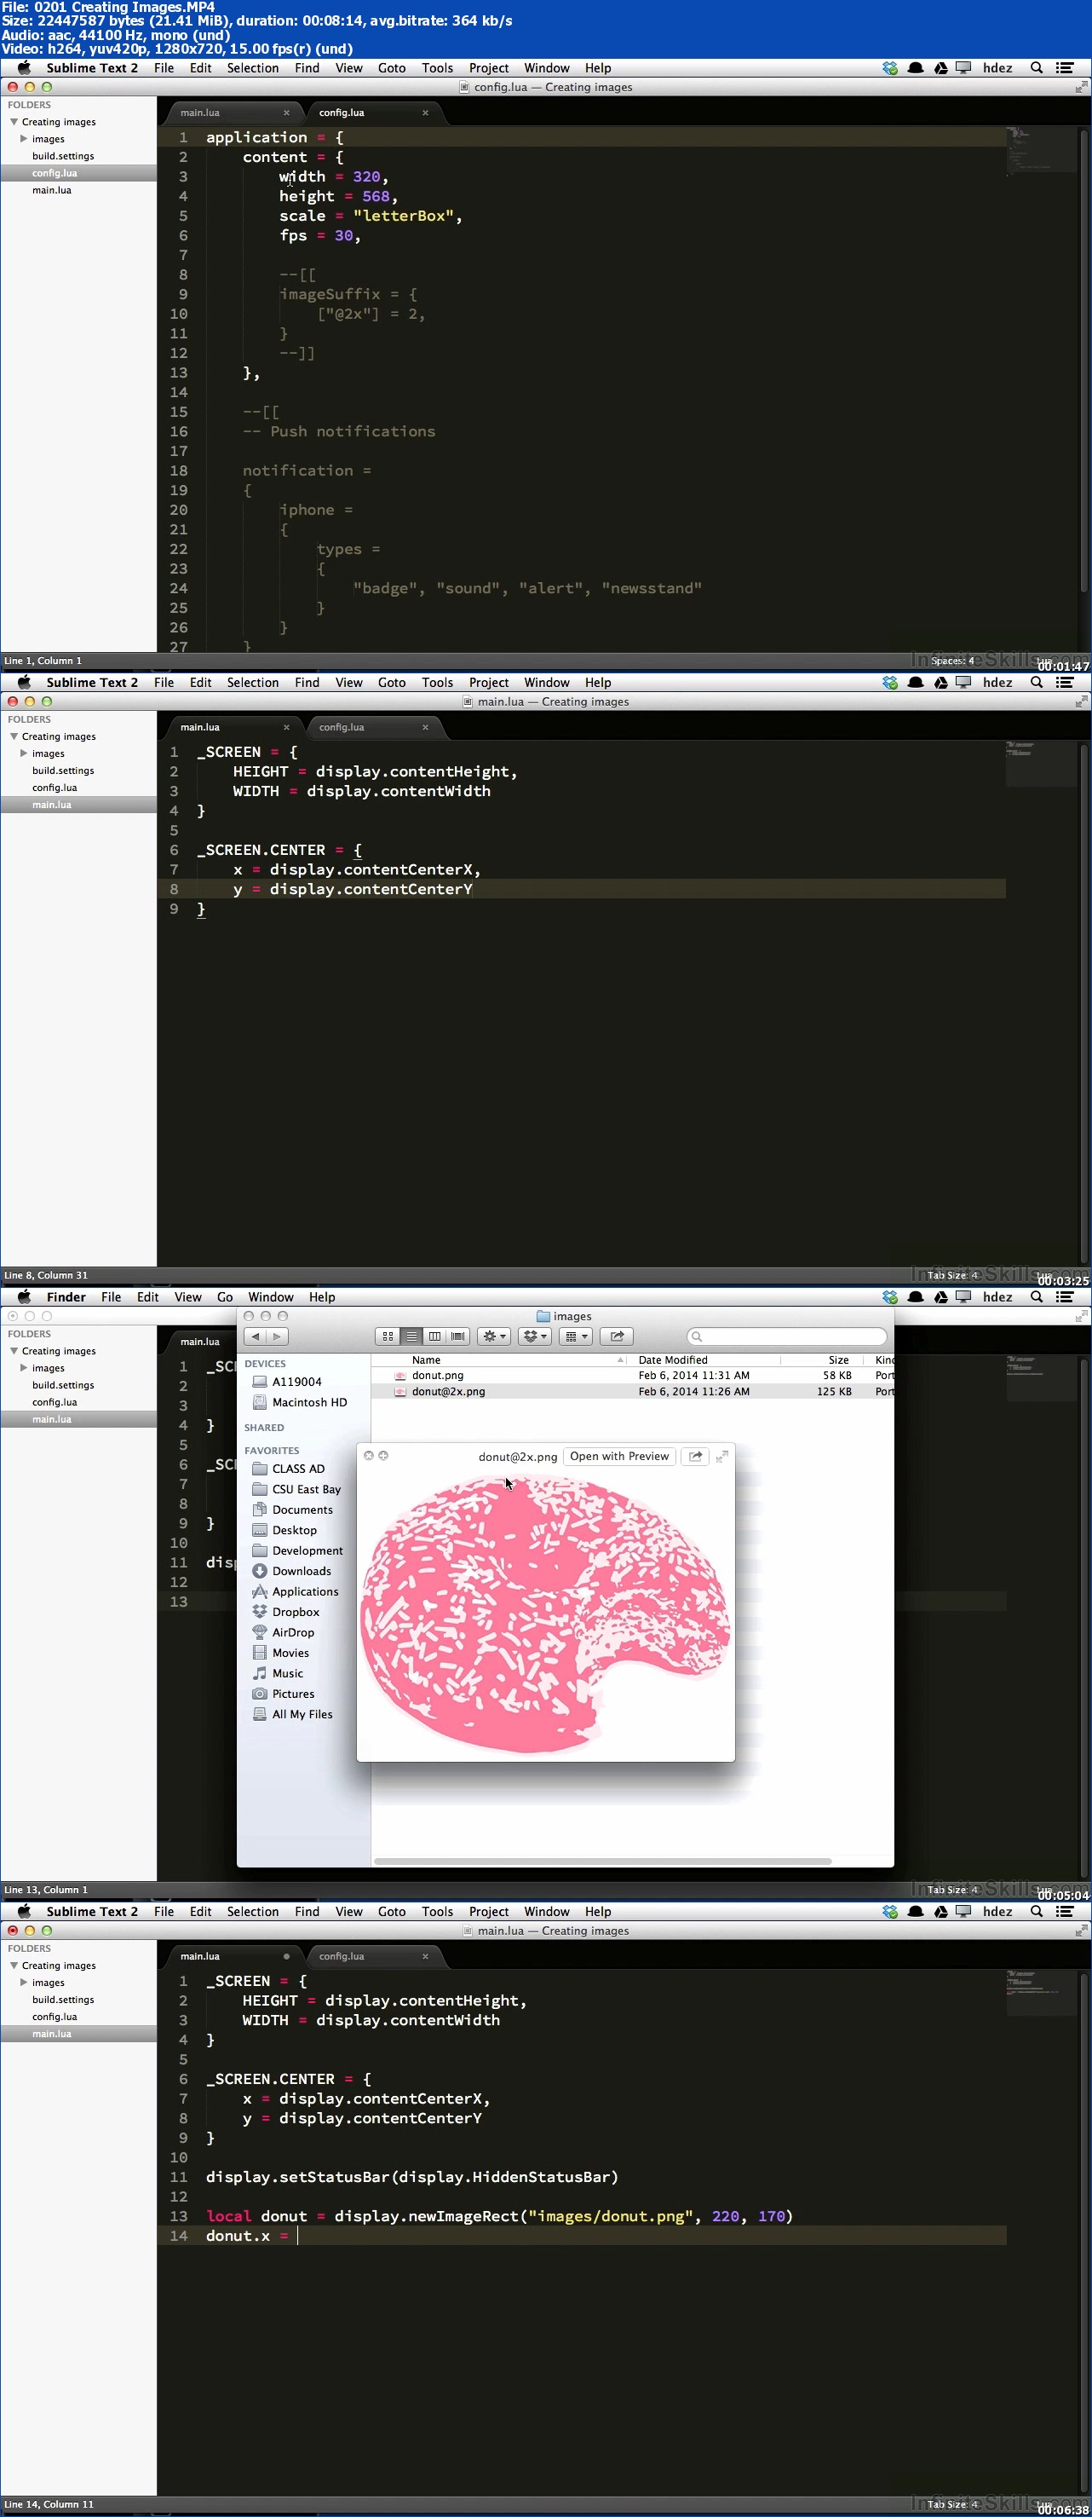Open hdez user menu in Finder frame
Screen dimensions: 1092x2517
point(997,1296)
